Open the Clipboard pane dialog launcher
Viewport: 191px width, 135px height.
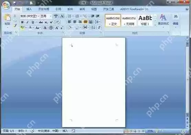pos(16,32)
